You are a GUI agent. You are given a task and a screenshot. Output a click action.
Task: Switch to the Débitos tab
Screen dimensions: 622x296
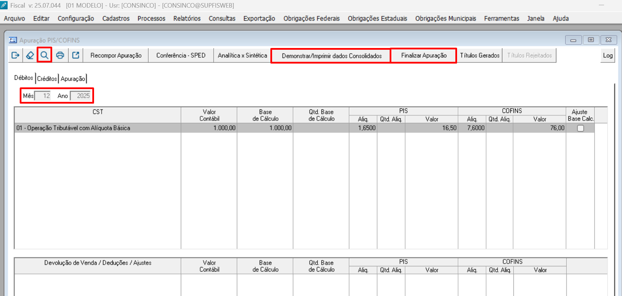pyautogui.click(x=24, y=78)
